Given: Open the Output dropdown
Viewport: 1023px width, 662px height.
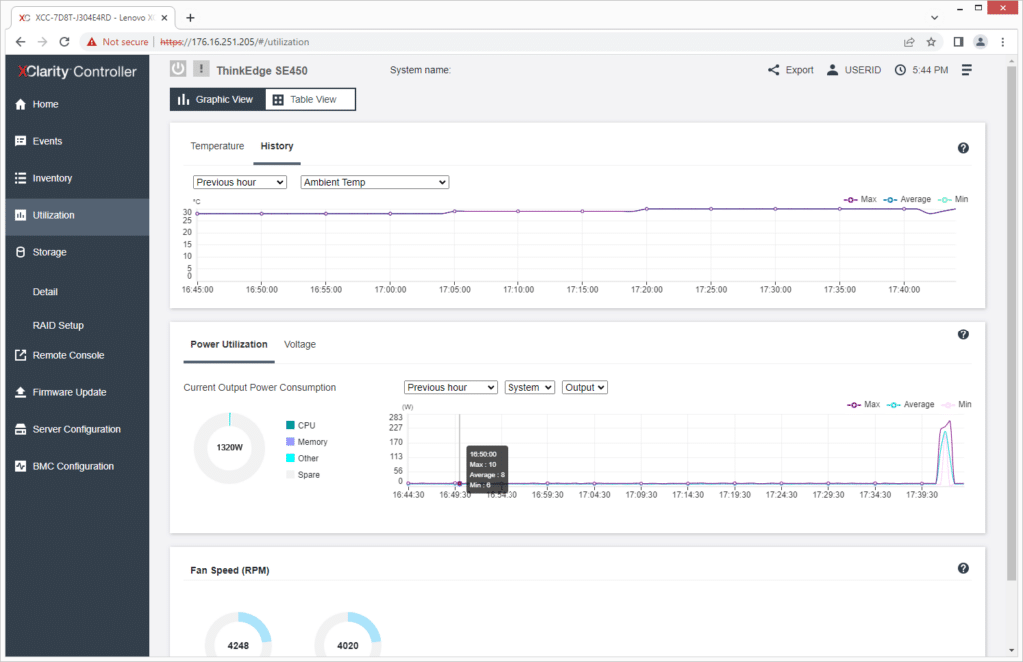Looking at the screenshot, I should [x=584, y=387].
